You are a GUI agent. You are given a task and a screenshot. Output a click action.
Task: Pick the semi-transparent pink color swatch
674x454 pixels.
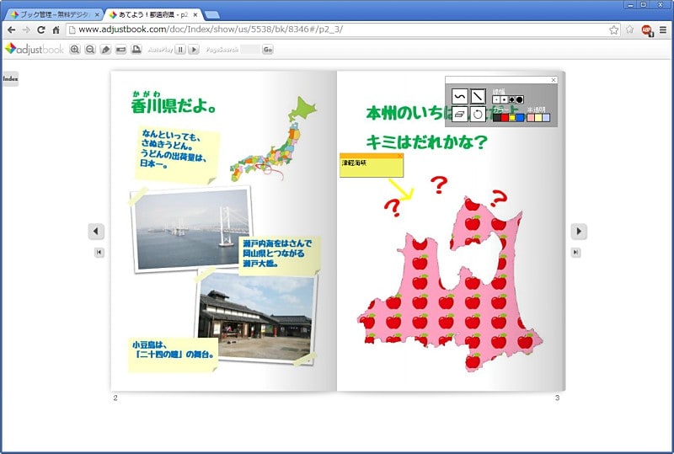coord(531,117)
